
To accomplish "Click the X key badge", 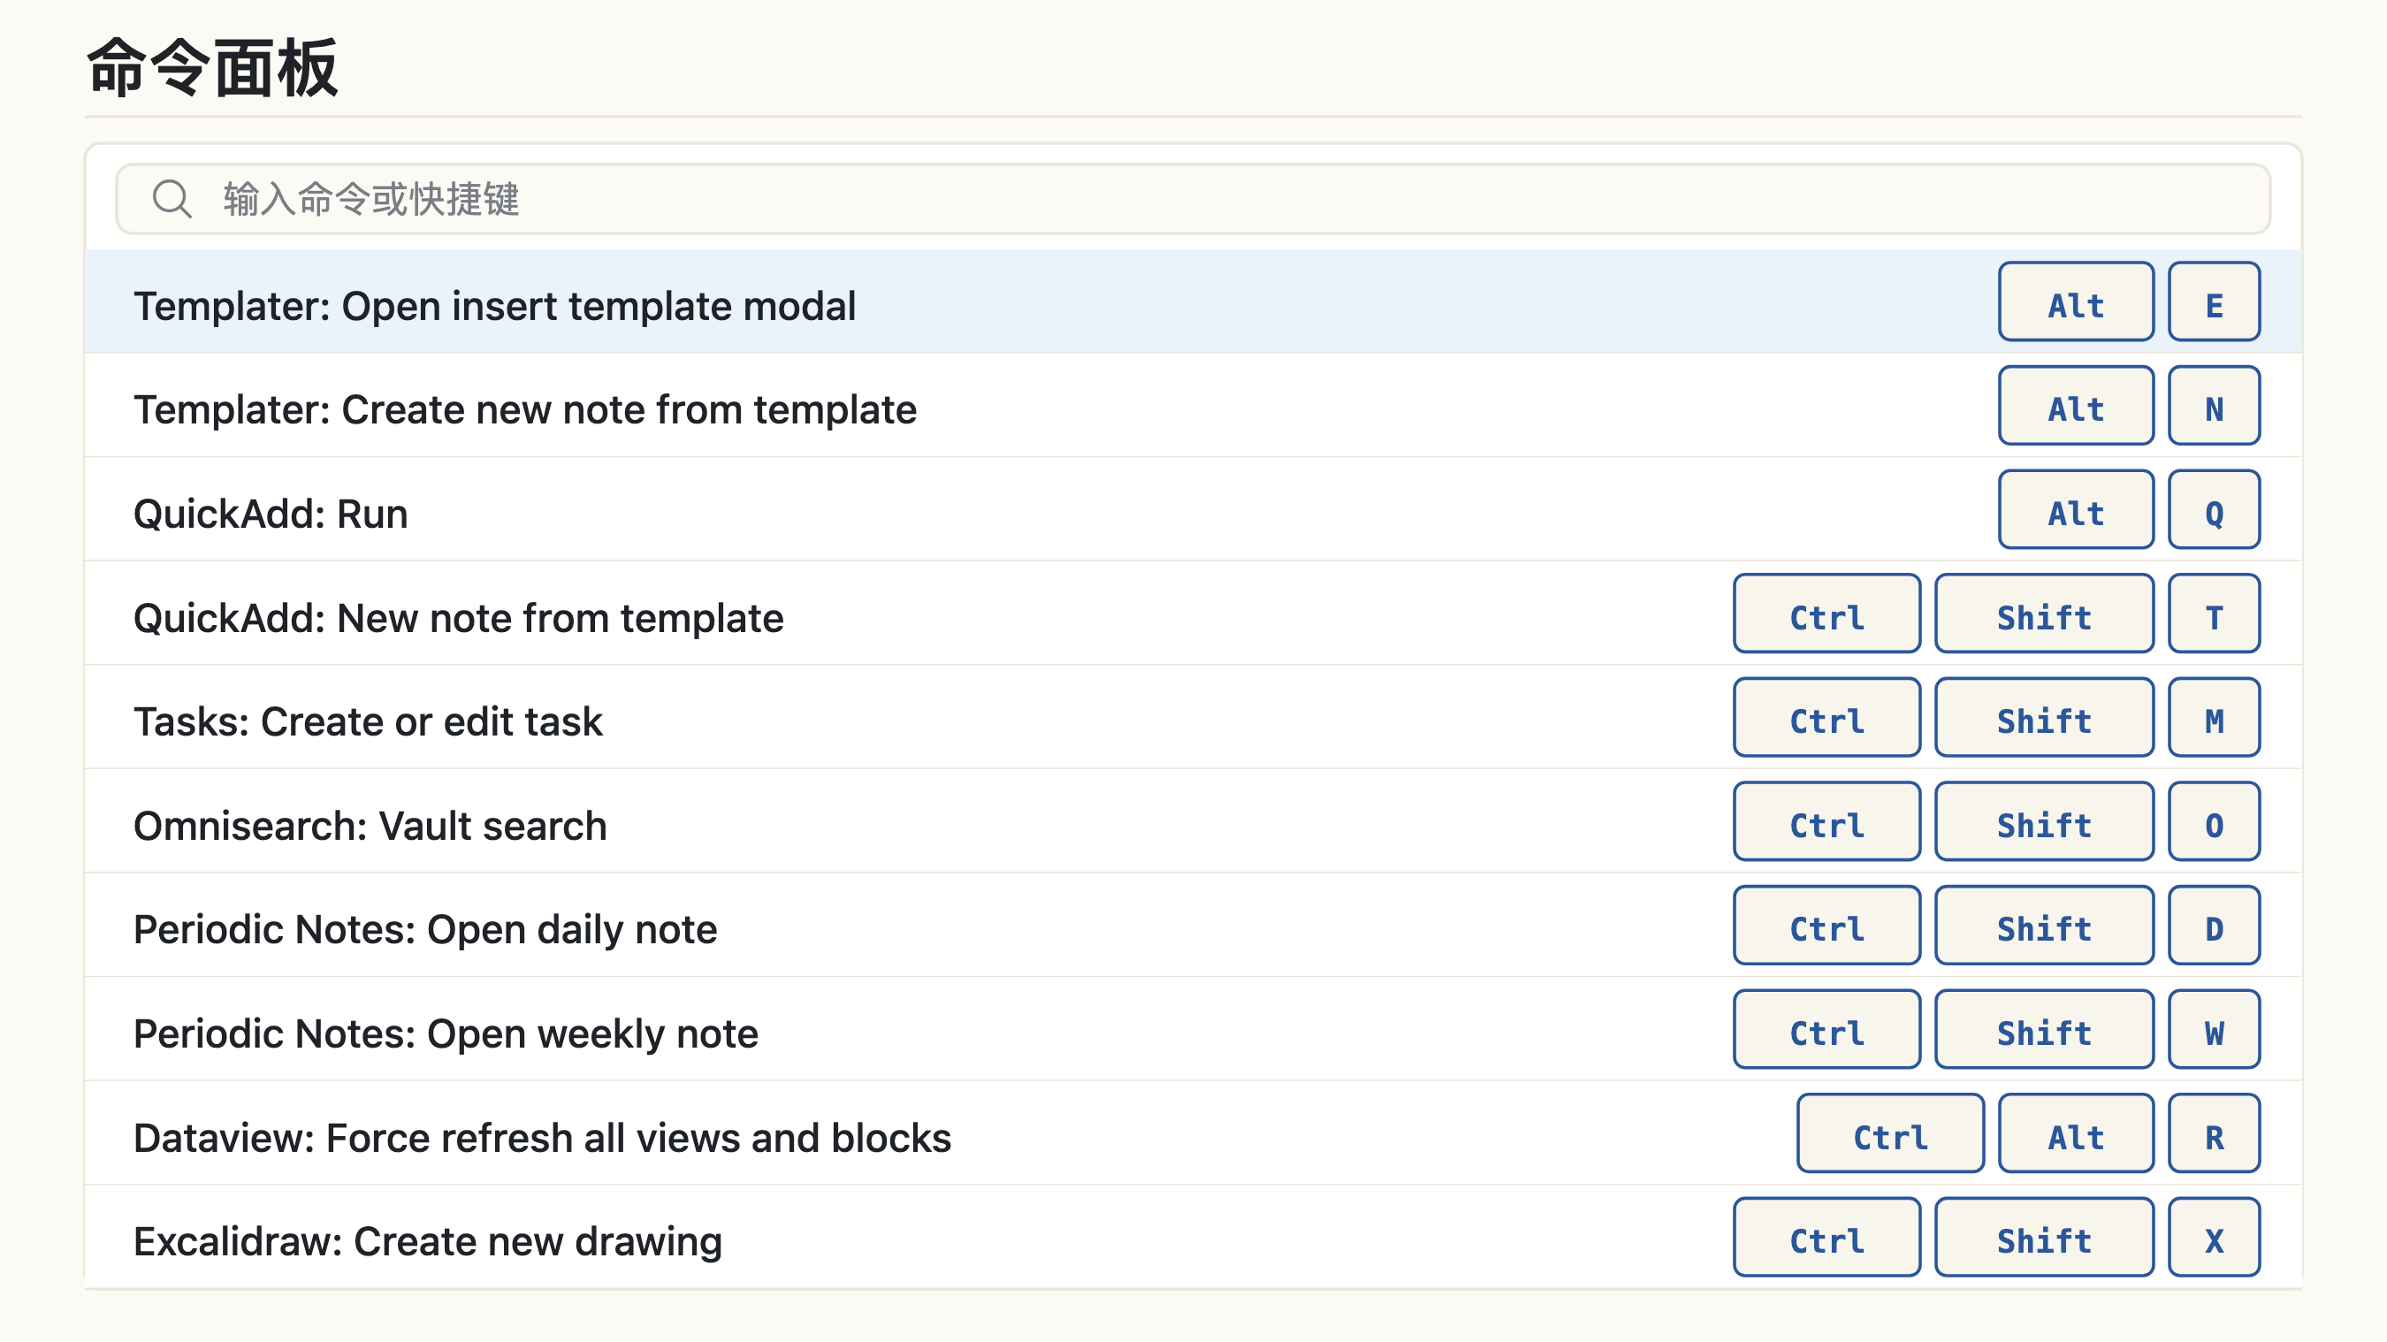I will pyautogui.click(x=2214, y=1235).
